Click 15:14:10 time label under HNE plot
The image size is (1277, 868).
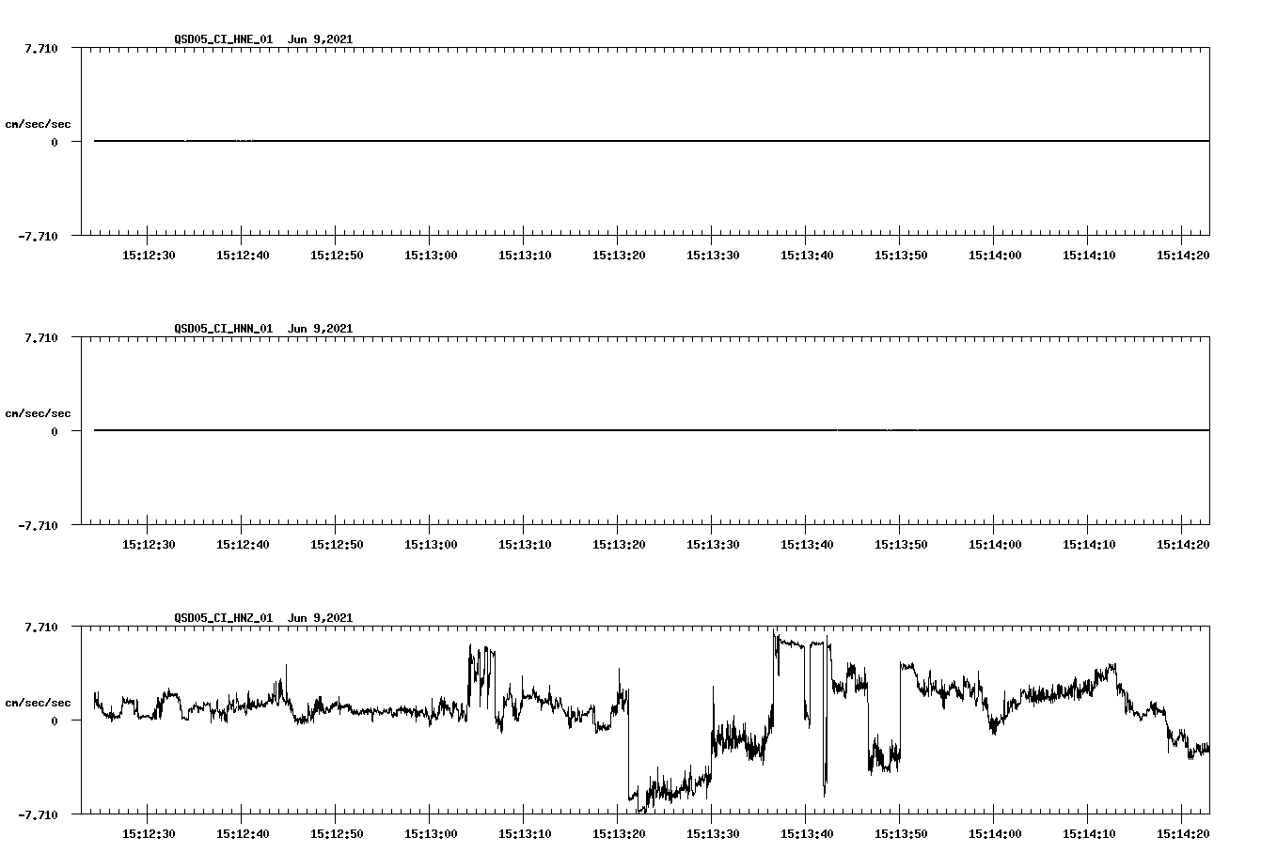1089,256
